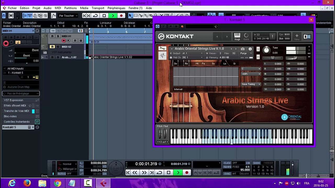Viewport: 335px width, 188px height.
Task: Open the Fichier menu
Action: pos(12,8)
